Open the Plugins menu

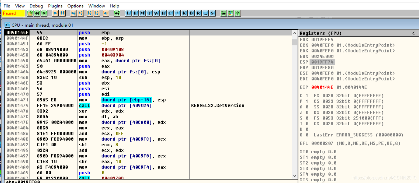point(55,6)
